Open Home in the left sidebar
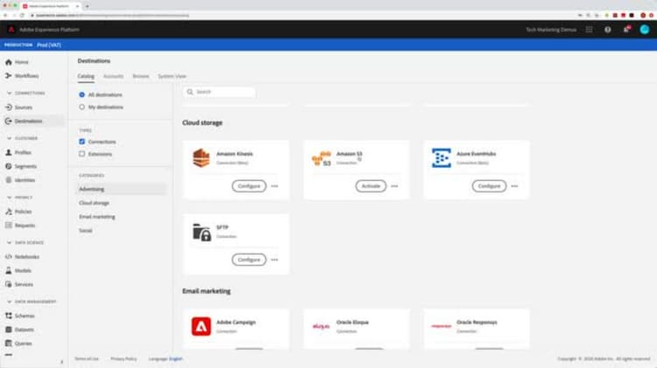This screenshot has width=657, height=368. point(17,62)
